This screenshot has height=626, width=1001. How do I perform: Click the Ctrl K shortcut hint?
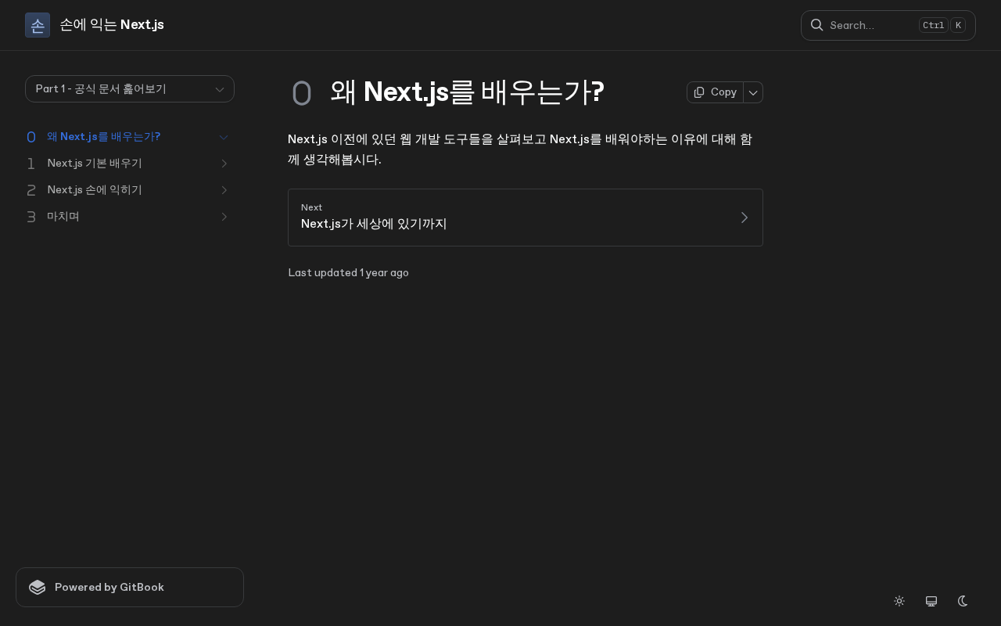click(x=942, y=25)
